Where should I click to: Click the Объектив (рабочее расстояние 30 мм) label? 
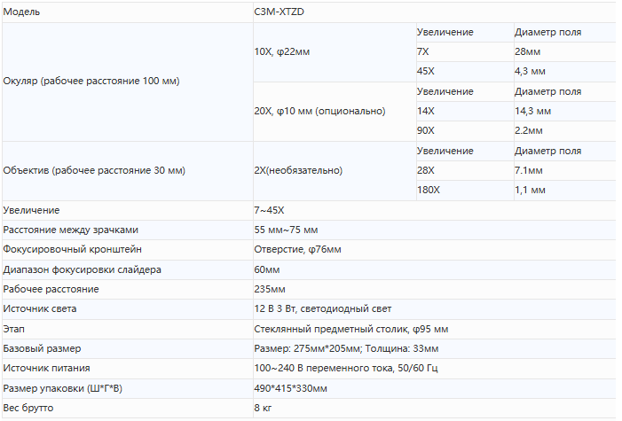94,170
